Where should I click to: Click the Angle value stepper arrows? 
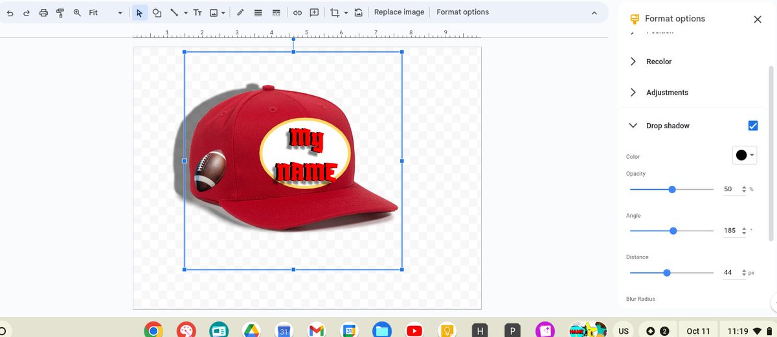click(743, 231)
